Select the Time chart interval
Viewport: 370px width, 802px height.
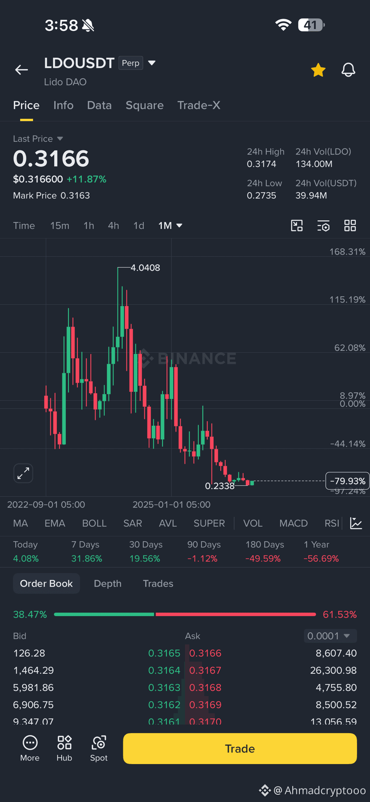pos(24,226)
